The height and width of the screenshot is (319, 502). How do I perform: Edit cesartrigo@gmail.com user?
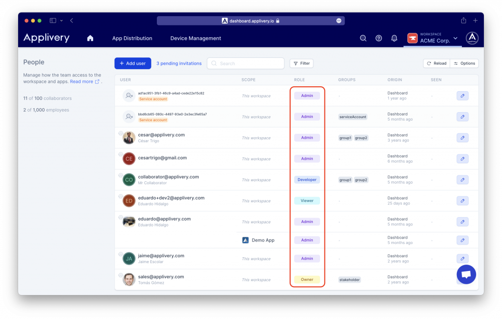pyautogui.click(x=463, y=159)
